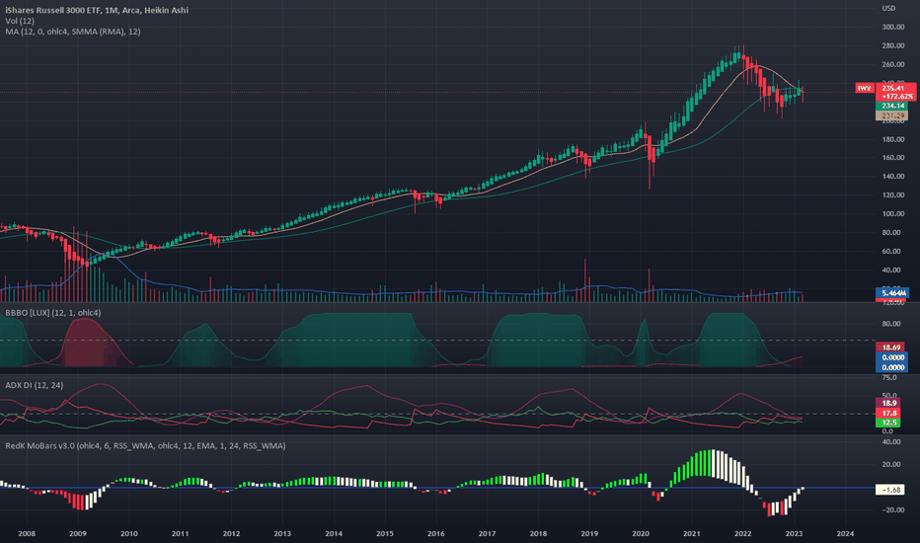This screenshot has width=920, height=543.
Task: Click the USD currency label
Action: click(x=888, y=8)
